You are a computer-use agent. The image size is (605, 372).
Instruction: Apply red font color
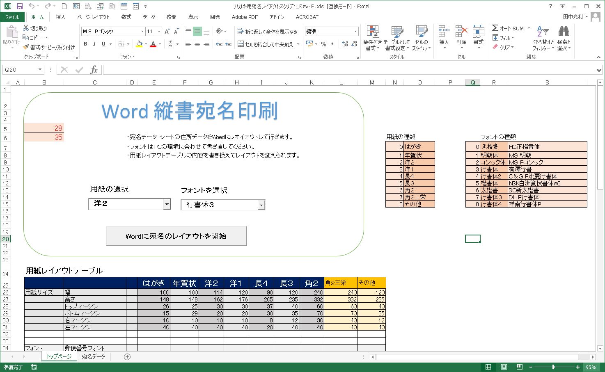click(153, 44)
